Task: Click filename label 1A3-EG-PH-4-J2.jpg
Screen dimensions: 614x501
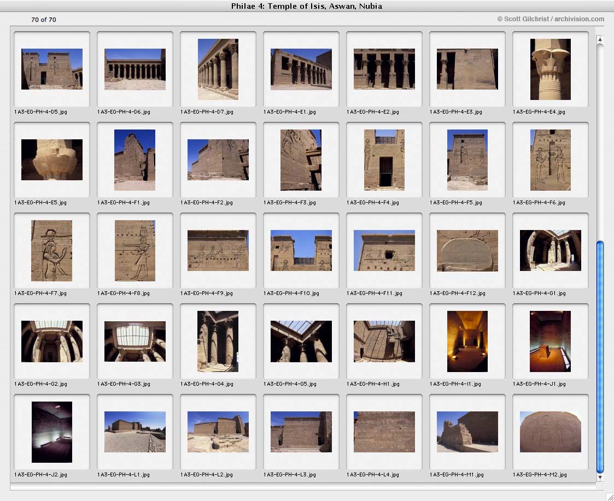Action: pos(40,475)
